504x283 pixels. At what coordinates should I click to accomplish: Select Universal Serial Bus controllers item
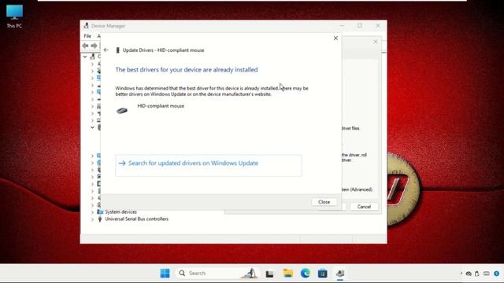tap(136, 219)
